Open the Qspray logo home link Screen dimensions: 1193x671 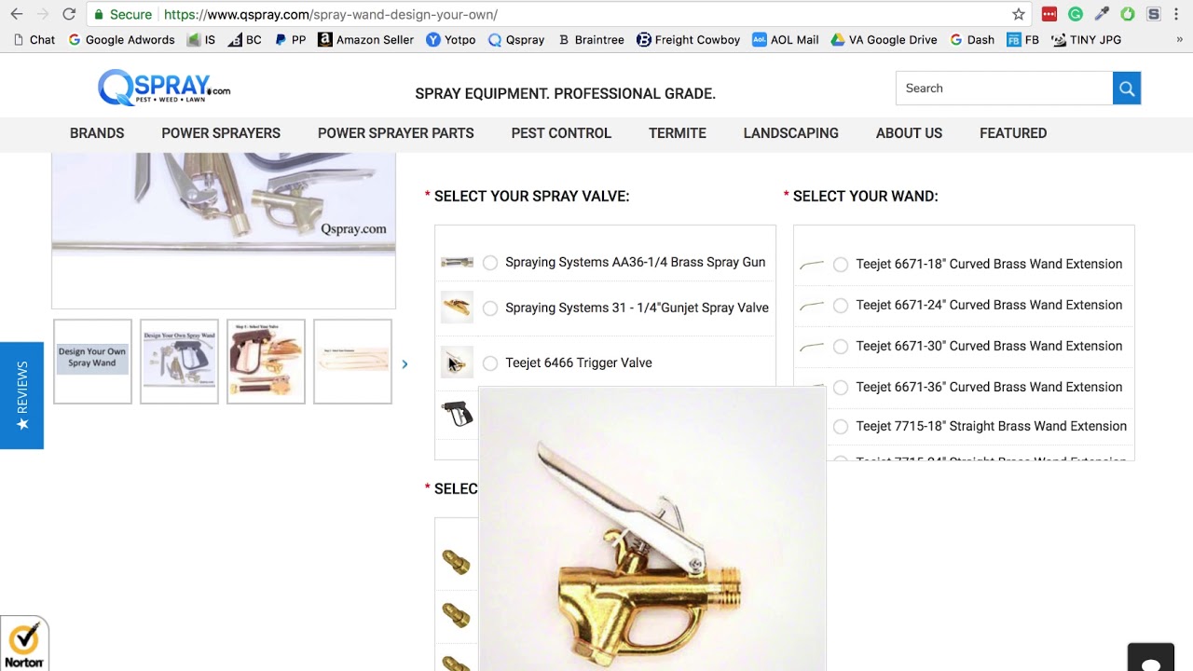(164, 88)
